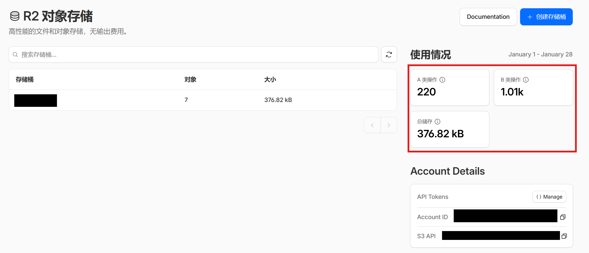Click the A 类操作 value 220
This screenshot has width=589, height=253.
pos(426,92)
